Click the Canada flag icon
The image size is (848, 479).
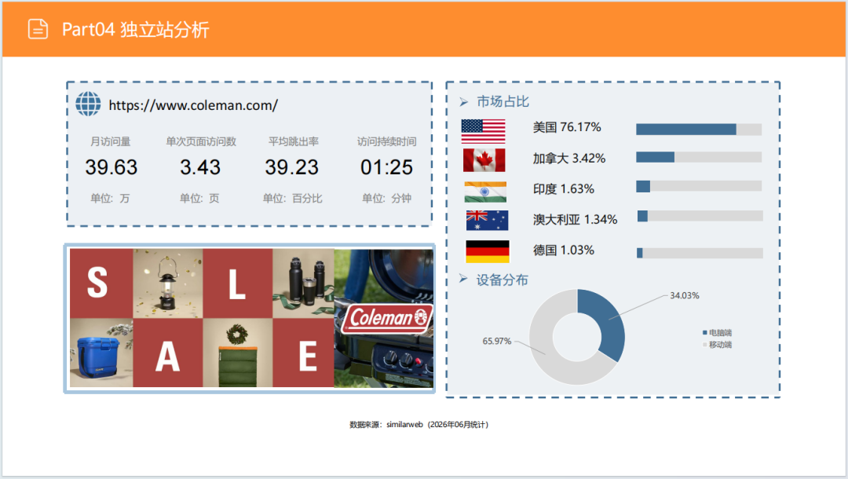[484, 160]
